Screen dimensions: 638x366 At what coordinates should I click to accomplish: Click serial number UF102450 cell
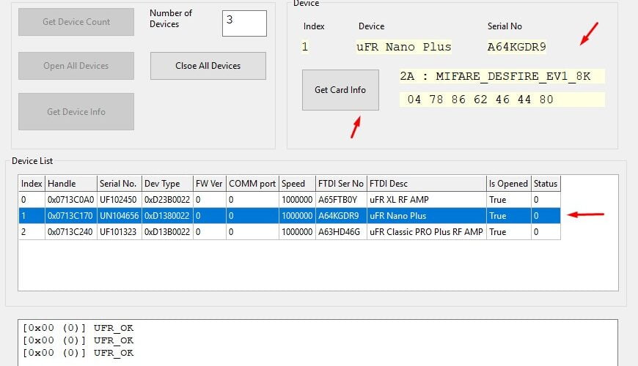click(x=120, y=200)
